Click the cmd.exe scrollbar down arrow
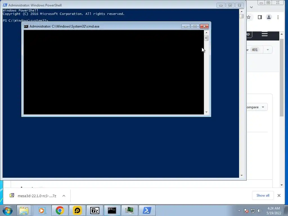Image resolution: width=288 pixels, height=216 pixels. pyautogui.click(x=206, y=112)
